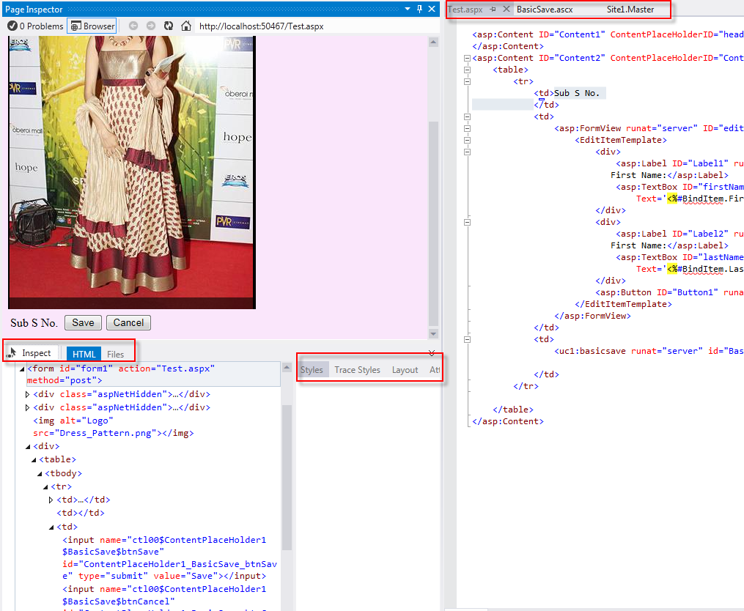Close the Test.aspx editor tab
The image size is (744, 611).
pyautogui.click(x=507, y=9)
